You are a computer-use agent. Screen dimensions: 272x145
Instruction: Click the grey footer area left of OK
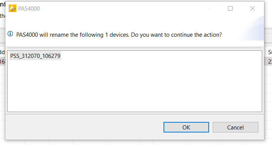coord(83,127)
